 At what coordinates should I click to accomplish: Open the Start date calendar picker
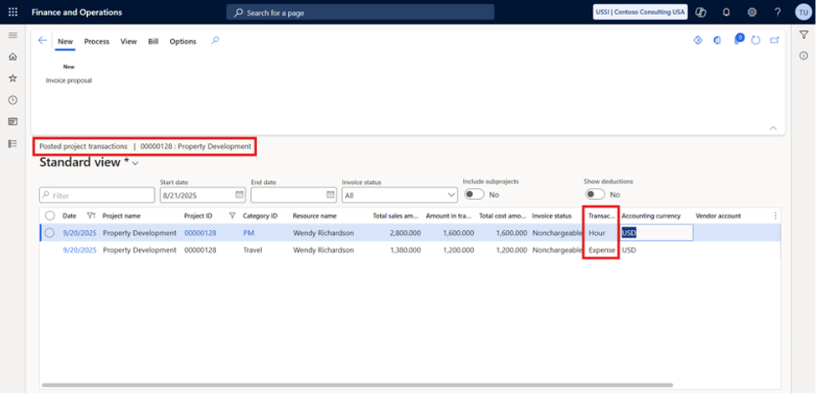(x=239, y=194)
